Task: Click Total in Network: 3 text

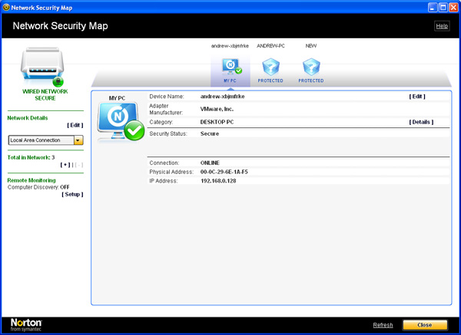Action: [x=31, y=157]
